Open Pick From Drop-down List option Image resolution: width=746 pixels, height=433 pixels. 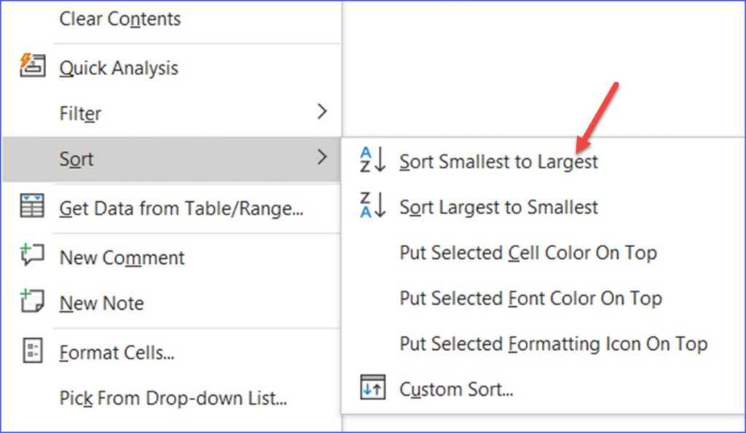click(x=173, y=399)
